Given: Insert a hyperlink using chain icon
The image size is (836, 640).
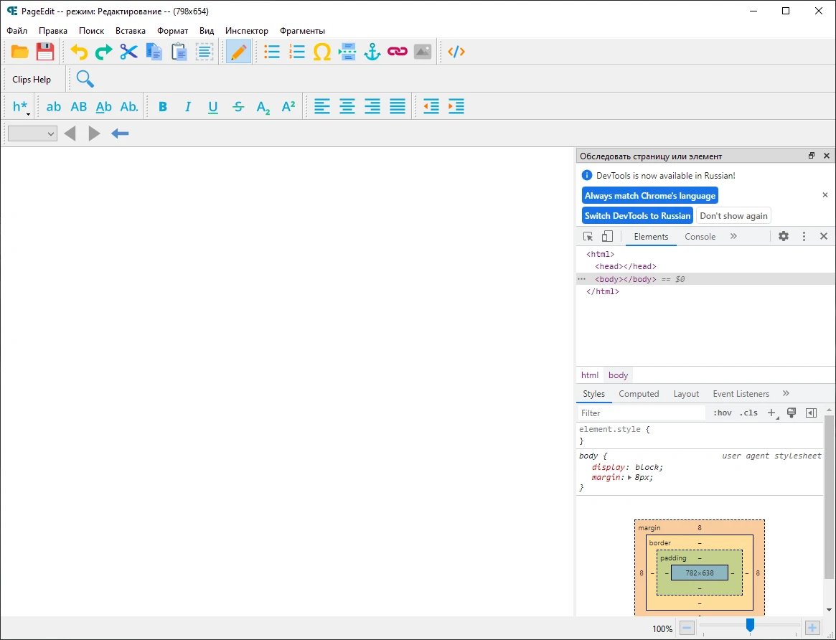Looking at the screenshot, I should coord(398,52).
